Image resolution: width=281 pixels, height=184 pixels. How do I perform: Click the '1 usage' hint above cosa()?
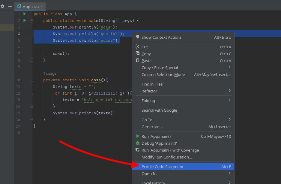(49, 74)
